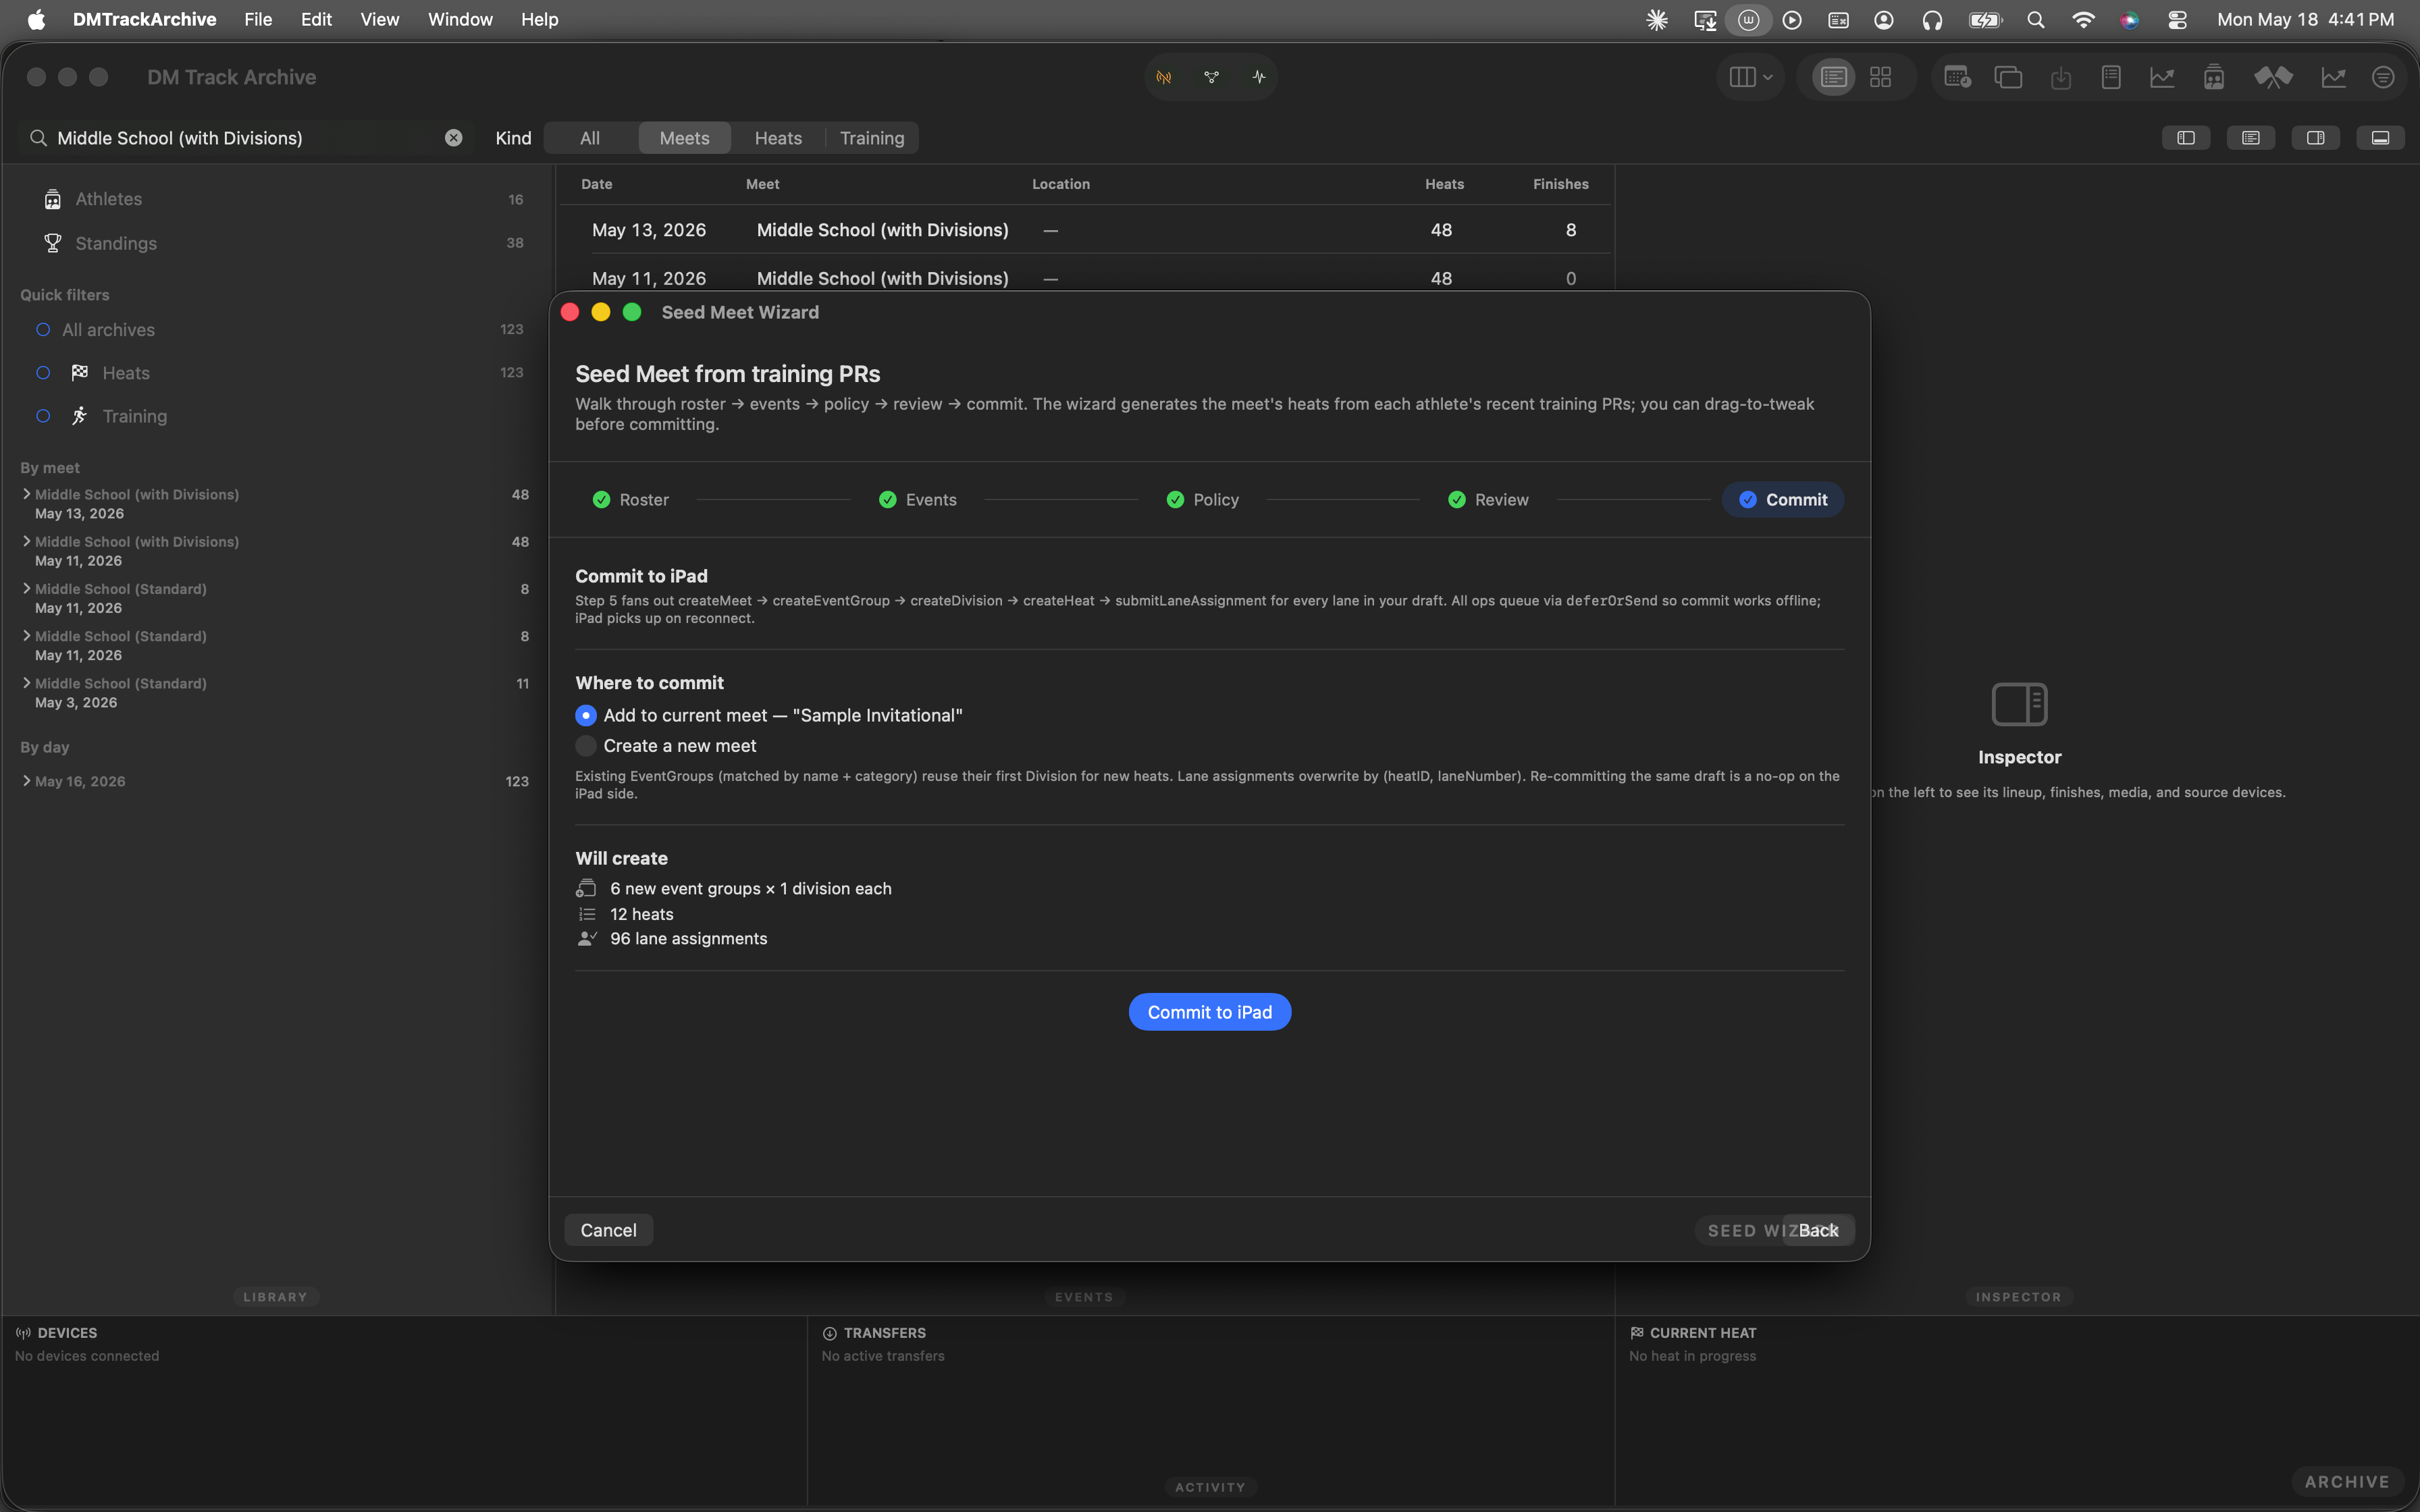2420x1512 pixels.
Task: Open Athletes in the sidebar
Action: (x=278, y=199)
